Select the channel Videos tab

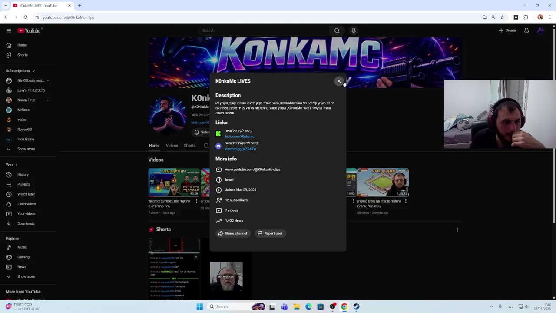(172, 146)
